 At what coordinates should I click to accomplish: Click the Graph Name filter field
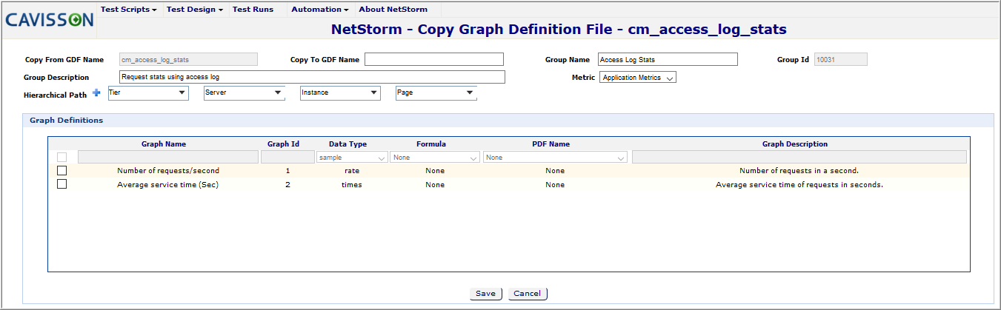(x=168, y=157)
